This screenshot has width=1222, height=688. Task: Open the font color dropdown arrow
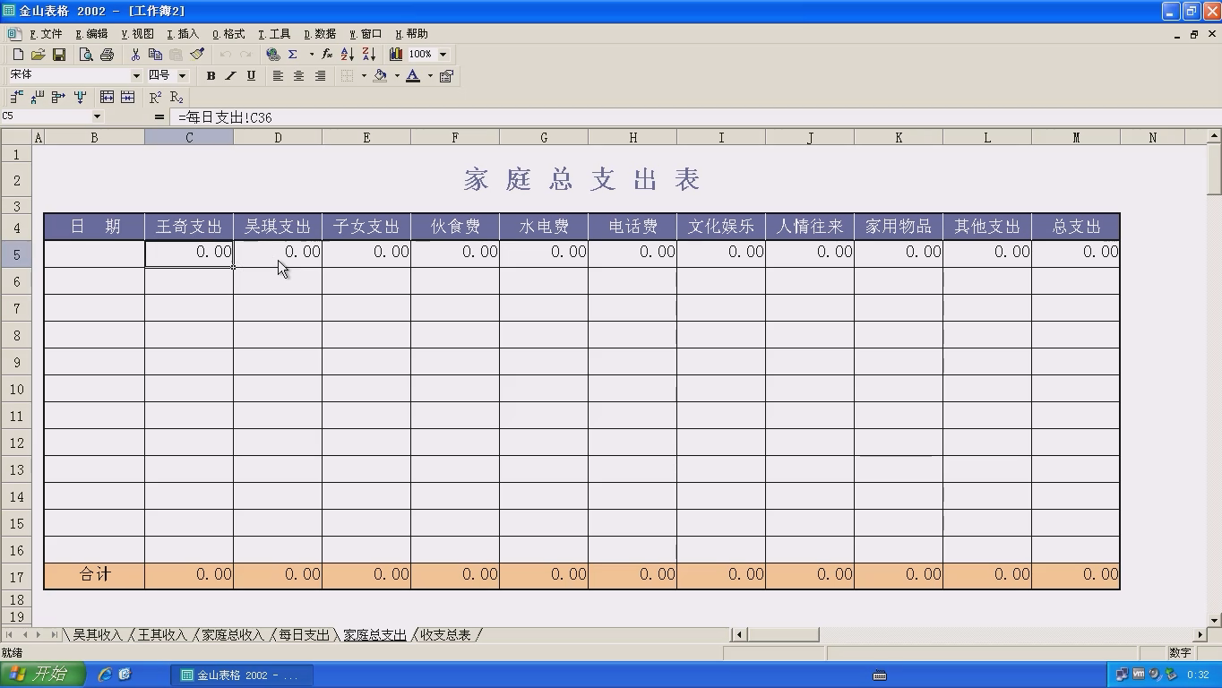[x=430, y=76]
